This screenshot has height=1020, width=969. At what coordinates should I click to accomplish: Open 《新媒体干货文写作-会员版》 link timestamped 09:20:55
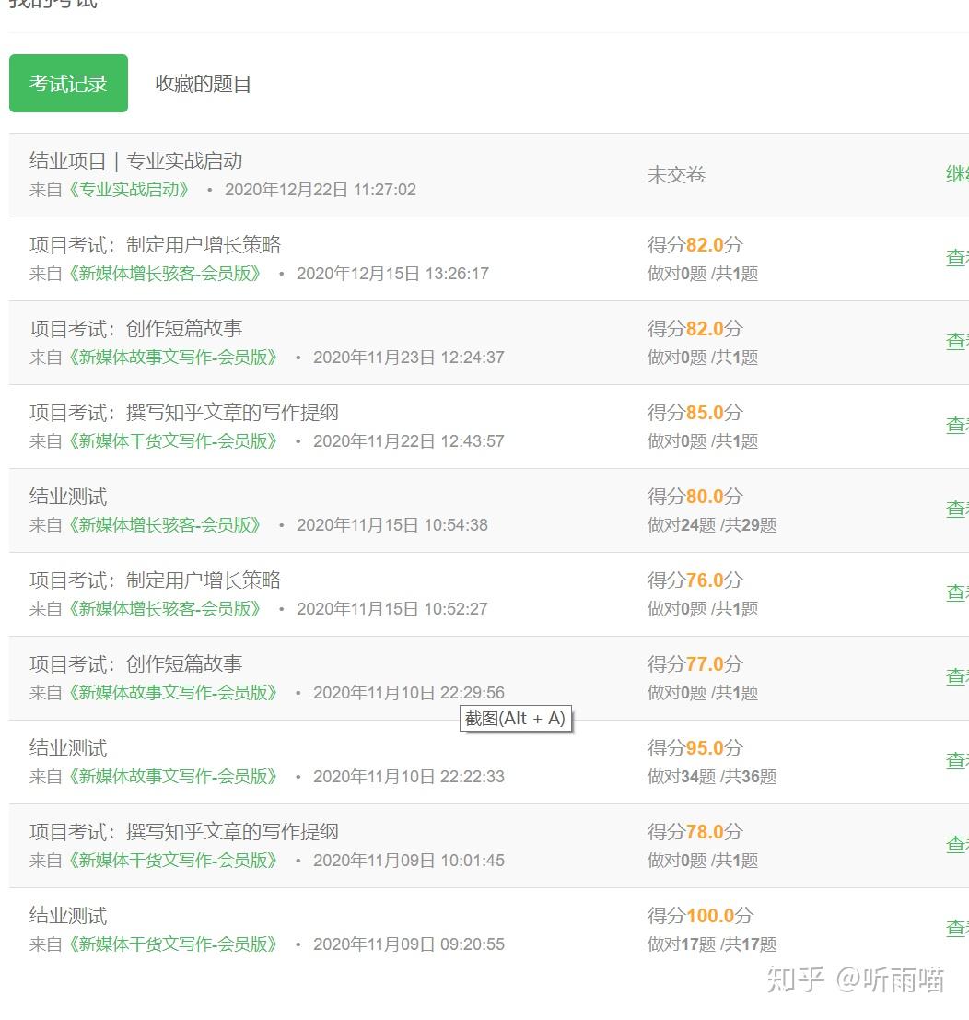(173, 944)
